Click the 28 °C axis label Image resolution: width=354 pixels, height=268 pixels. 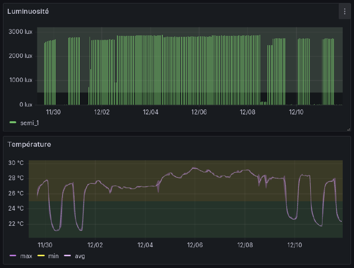pos(16,178)
